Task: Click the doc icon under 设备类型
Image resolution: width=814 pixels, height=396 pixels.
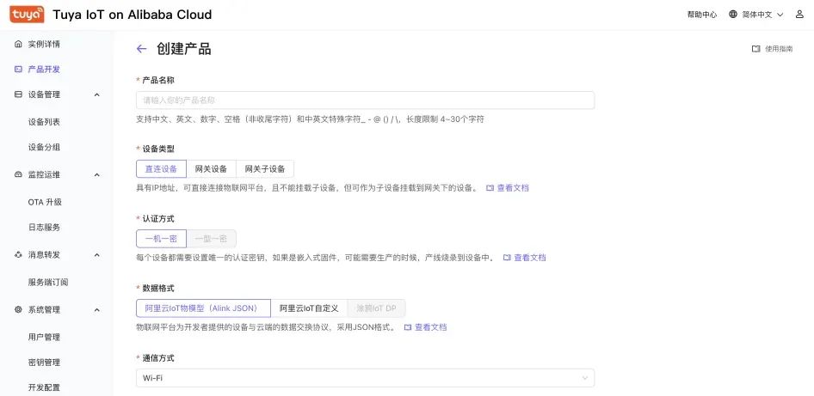Action: (x=490, y=187)
